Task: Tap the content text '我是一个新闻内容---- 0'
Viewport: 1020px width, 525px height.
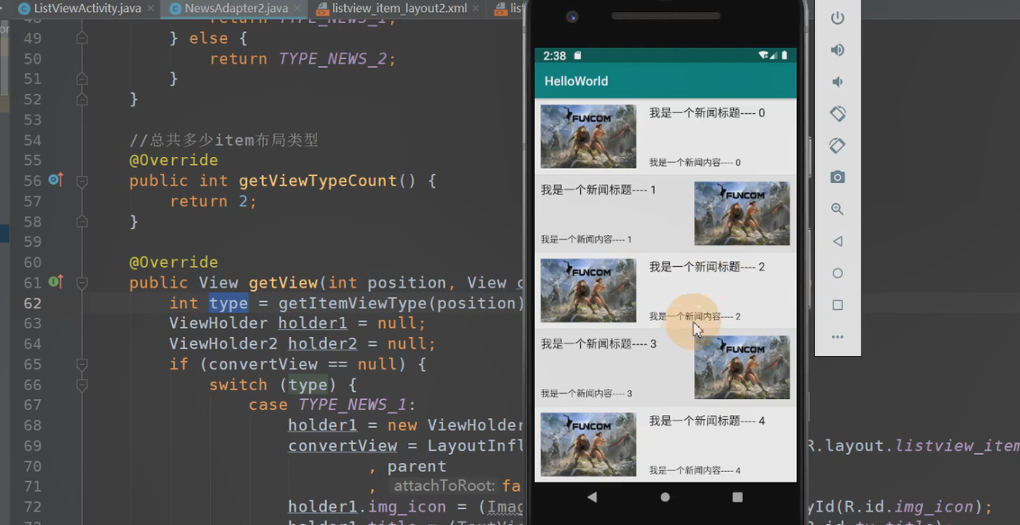Action: (x=695, y=163)
